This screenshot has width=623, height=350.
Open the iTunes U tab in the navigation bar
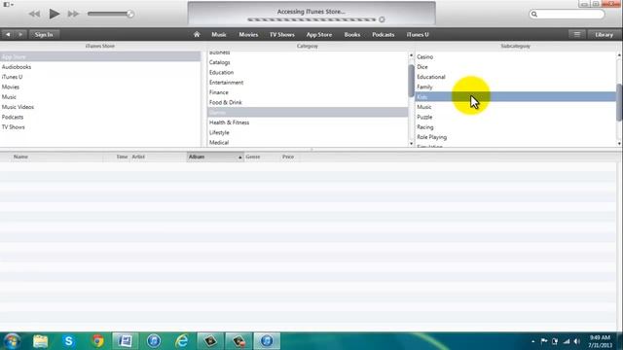tap(418, 35)
